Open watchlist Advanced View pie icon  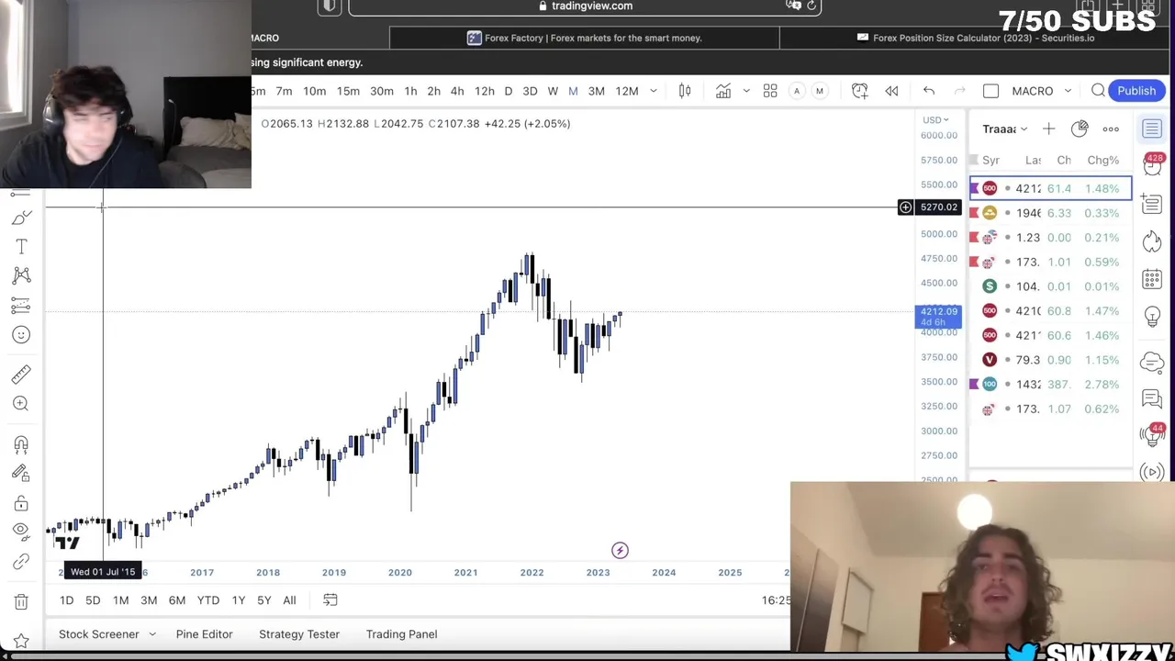click(x=1080, y=129)
